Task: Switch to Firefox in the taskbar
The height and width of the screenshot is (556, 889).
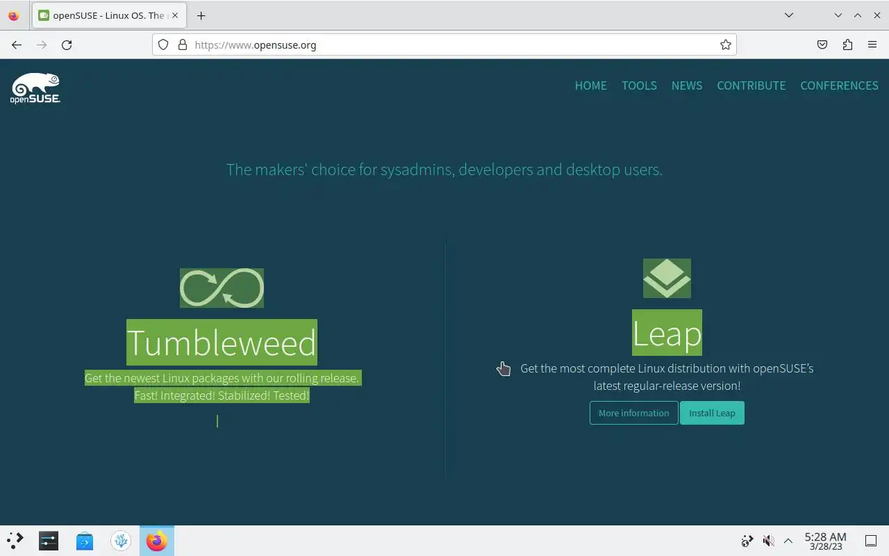Action: click(157, 541)
